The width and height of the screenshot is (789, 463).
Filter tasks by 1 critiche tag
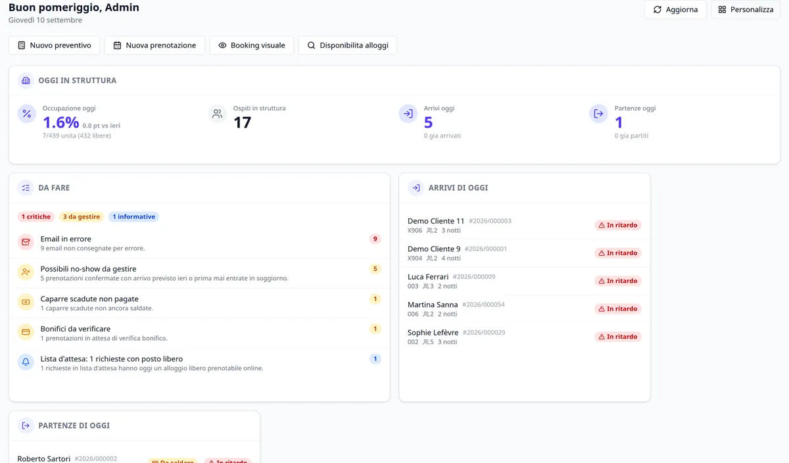36,216
